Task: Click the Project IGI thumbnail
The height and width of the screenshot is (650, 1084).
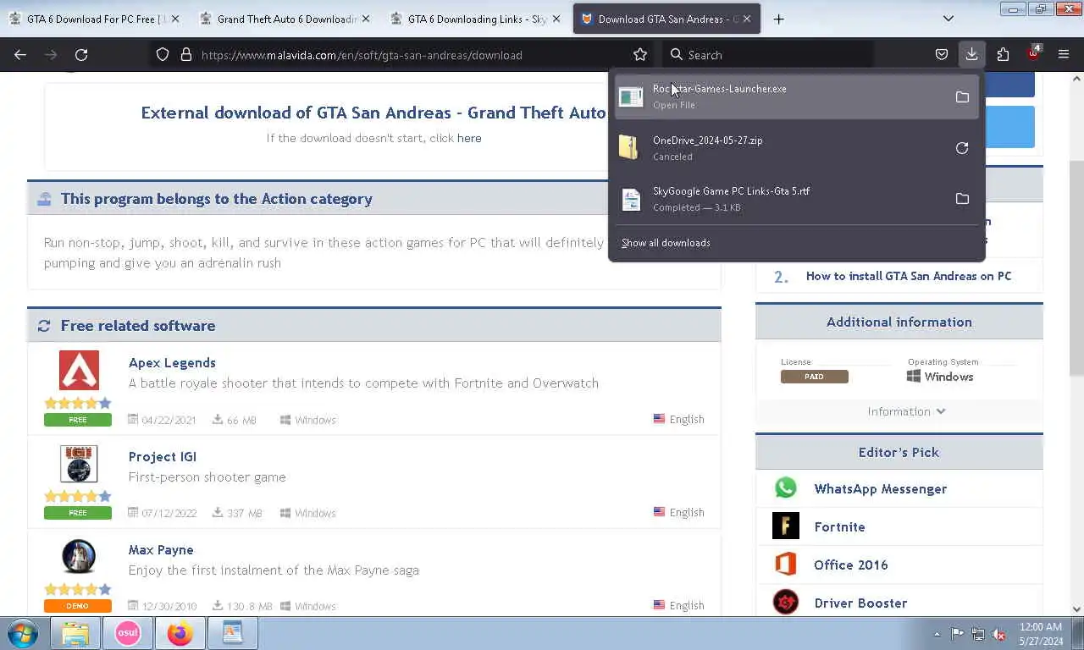Action: 79,464
